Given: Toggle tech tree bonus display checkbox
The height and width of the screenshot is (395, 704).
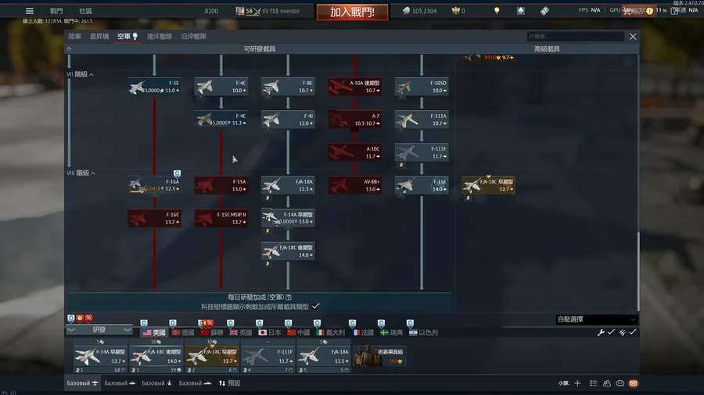Looking at the screenshot, I should pyautogui.click(x=316, y=306).
